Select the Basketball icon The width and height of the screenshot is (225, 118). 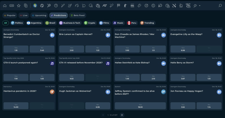click(x=56, y=6)
